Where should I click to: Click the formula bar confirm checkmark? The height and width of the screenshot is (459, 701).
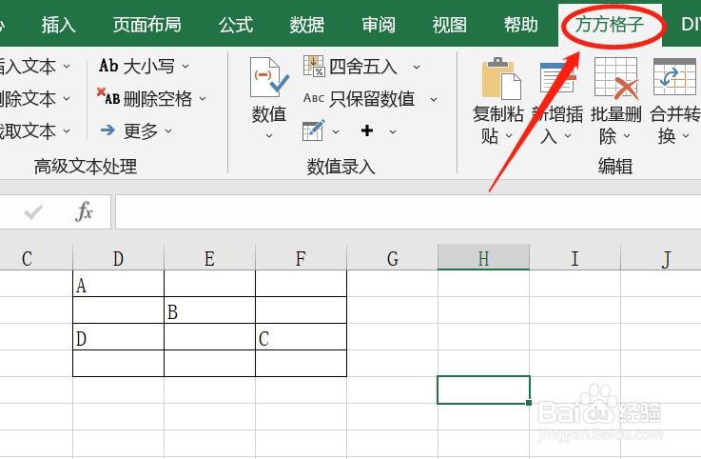[33, 211]
